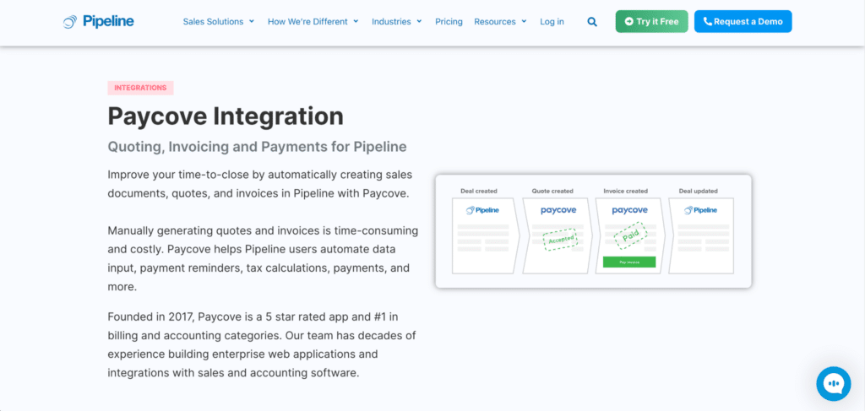Click the INTEGRATIONS category tag
Screen dimensions: 865x411
(x=141, y=88)
